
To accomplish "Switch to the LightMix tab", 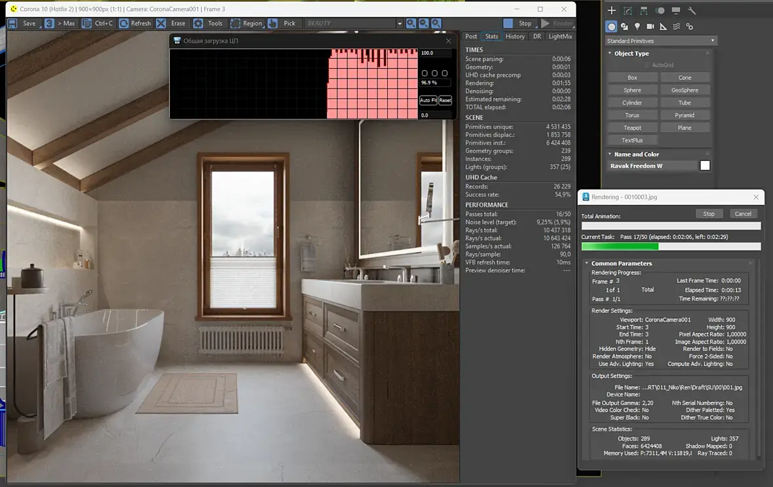I will [560, 37].
